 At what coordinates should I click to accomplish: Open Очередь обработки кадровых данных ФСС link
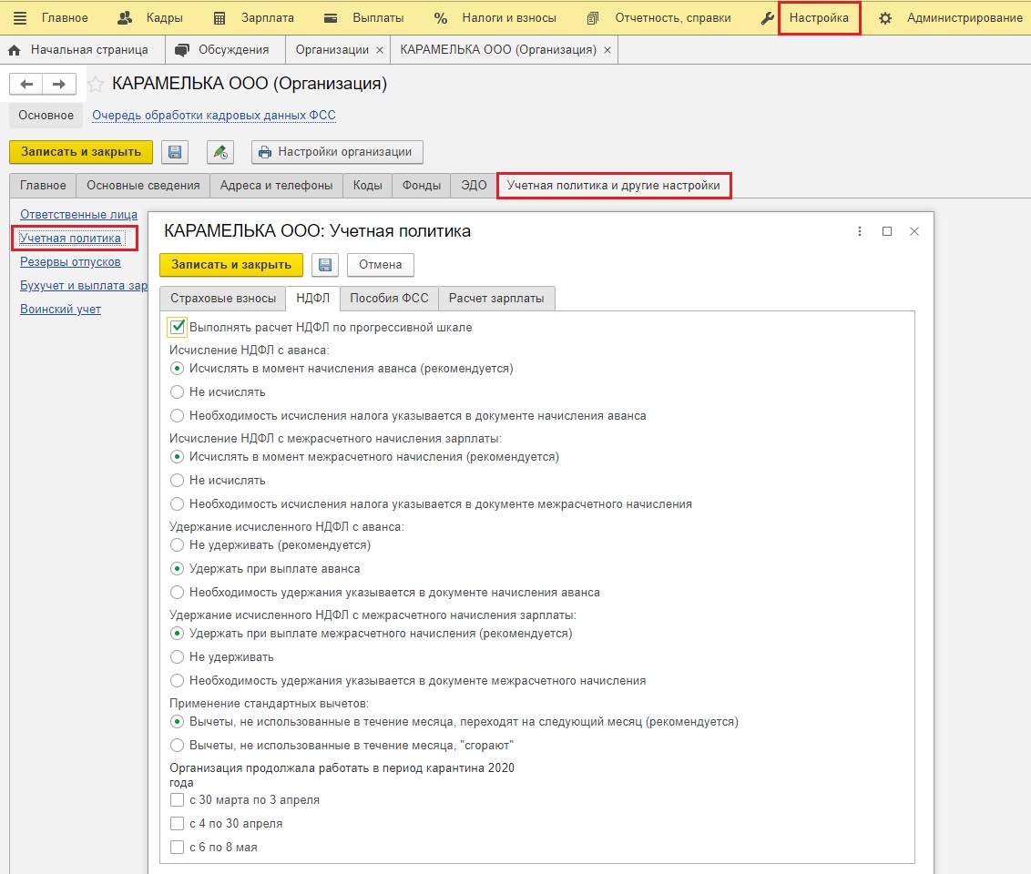point(214,115)
